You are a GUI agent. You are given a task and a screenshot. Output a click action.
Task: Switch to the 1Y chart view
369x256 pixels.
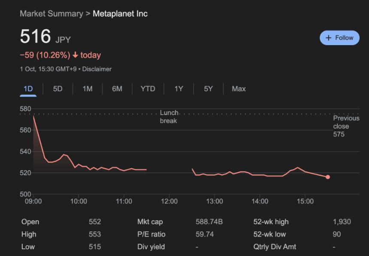pos(178,89)
